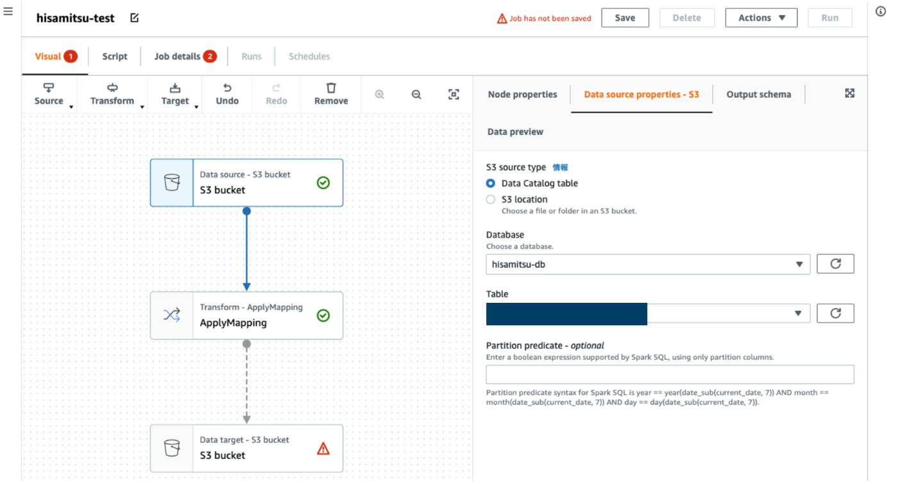Switch to the Visual tab

point(55,56)
